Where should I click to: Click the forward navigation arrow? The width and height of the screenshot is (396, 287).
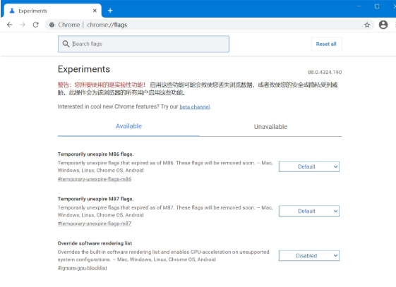click(23, 25)
